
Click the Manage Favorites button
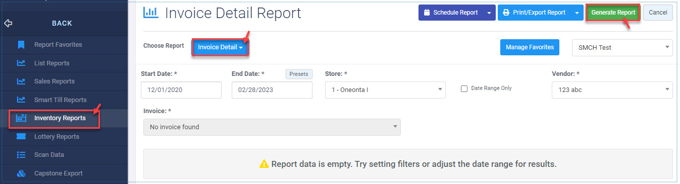click(530, 47)
